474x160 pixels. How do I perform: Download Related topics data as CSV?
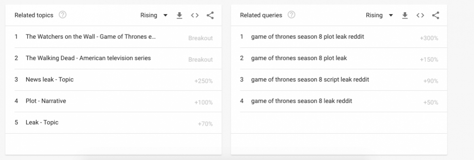click(x=179, y=15)
